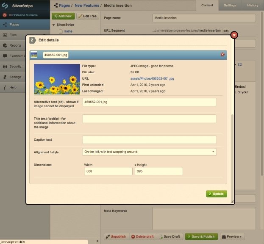Select the Home page in the tree
This screenshot has width=264, height=244.
[68, 31]
